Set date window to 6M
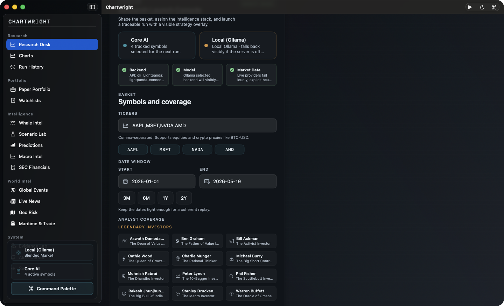Image resolution: width=504 pixels, height=306 pixels. pyautogui.click(x=146, y=198)
